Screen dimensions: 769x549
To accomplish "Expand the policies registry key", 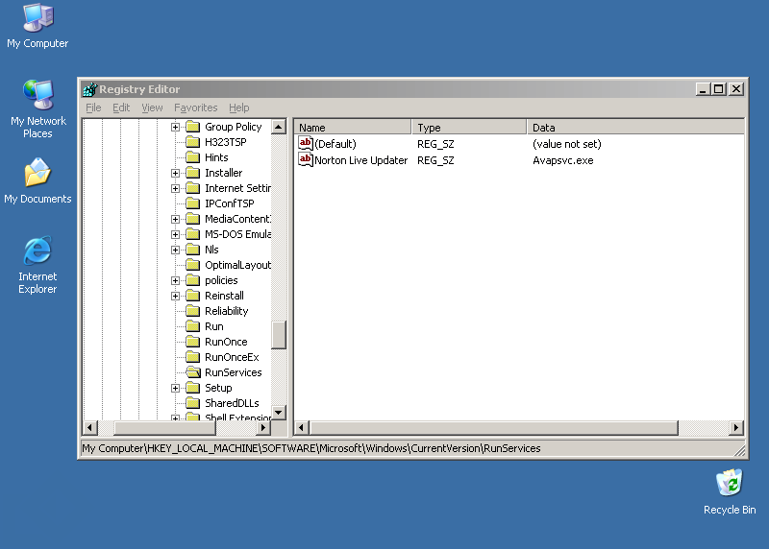I will 176,280.
